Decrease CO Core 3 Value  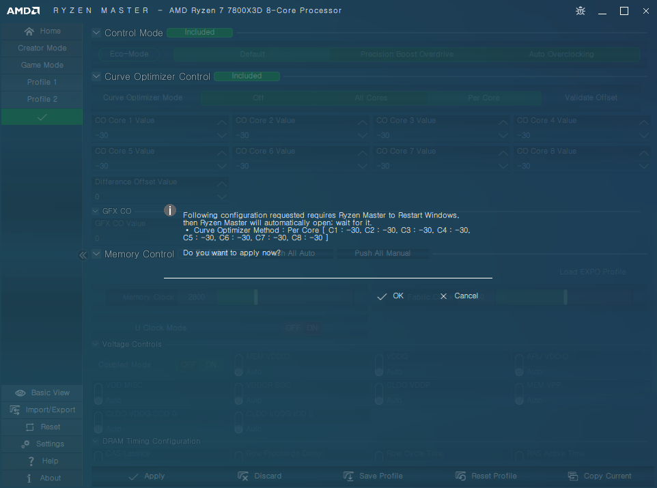503,136
